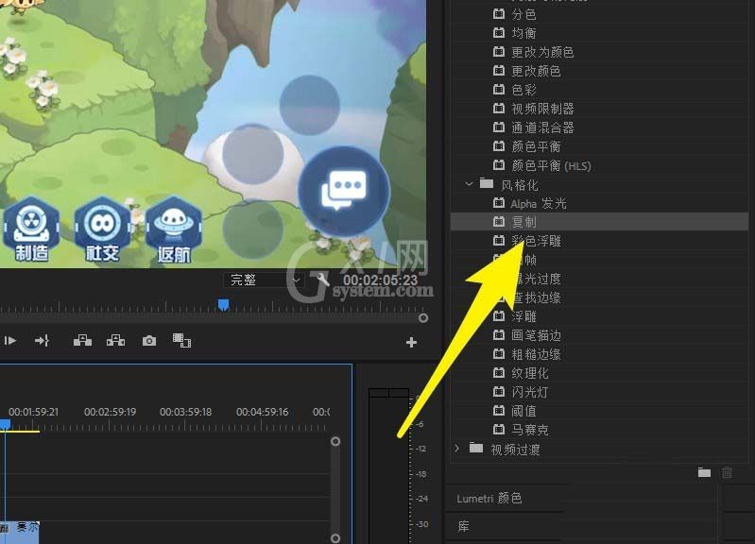
Task: Click the 阈值 effect preset icon
Action: point(499,410)
